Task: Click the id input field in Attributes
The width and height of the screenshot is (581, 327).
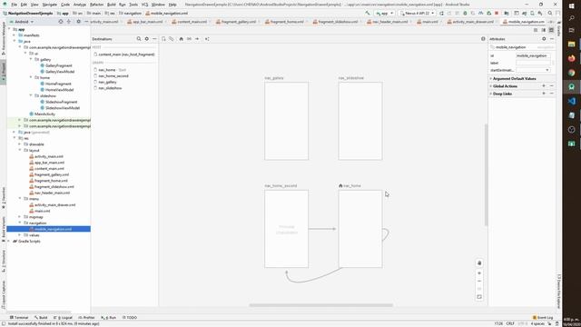Action: pyautogui.click(x=533, y=55)
